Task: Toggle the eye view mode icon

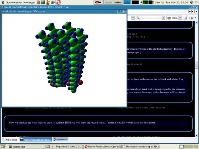Action: pos(169,18)
